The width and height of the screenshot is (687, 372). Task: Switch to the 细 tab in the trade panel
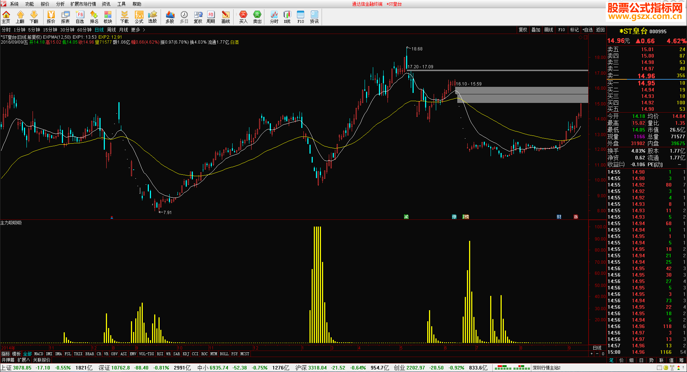point(632,360)
